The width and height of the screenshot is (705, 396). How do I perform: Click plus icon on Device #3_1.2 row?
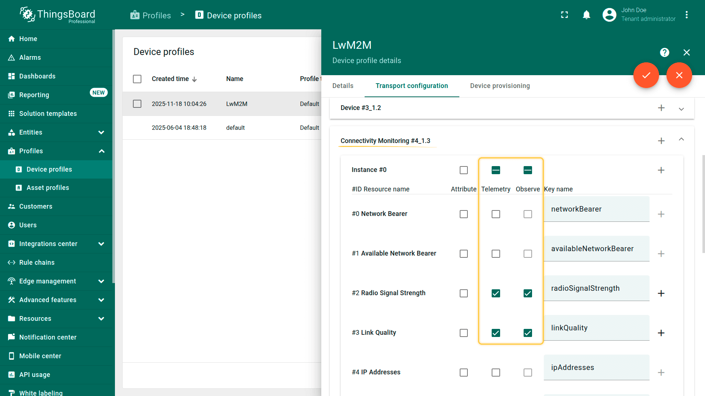661,108
